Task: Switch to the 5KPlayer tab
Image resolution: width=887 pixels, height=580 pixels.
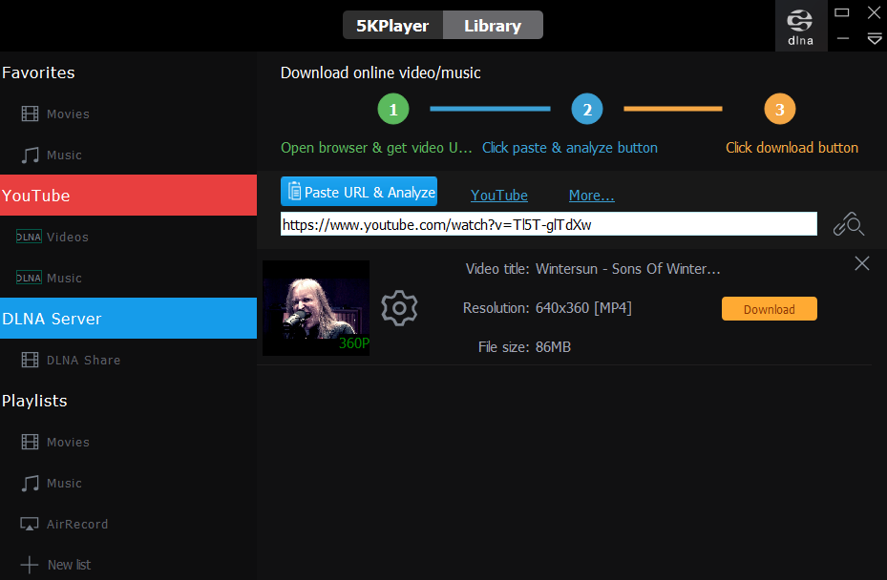Action: coord(392,26)
